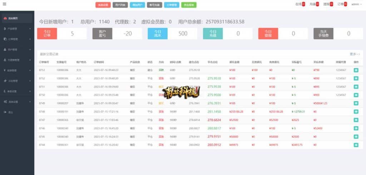Viewport: 366px width, 175px height.
Task: Click the action icon for order 8748
Action: click(356, 112)
